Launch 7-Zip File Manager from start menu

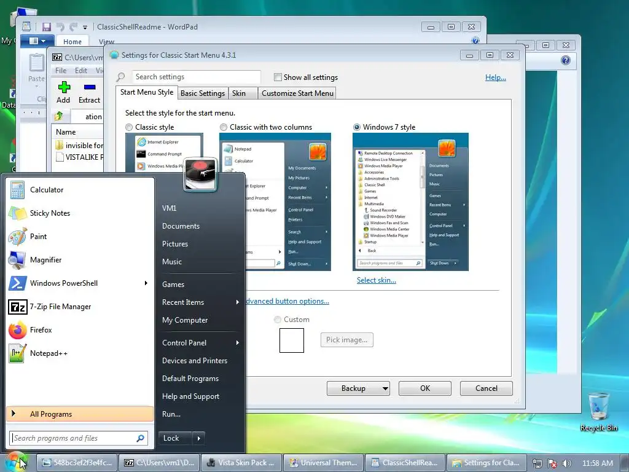pyautogui.click(x=80, y=307)
